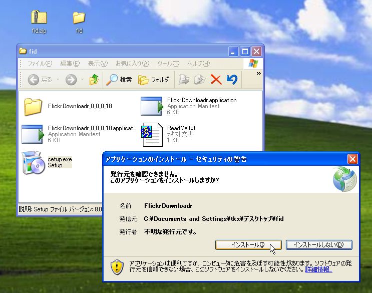The image size is (372, 293).
Task: Open the 編集(E) menu
Action: pos(70,64)
